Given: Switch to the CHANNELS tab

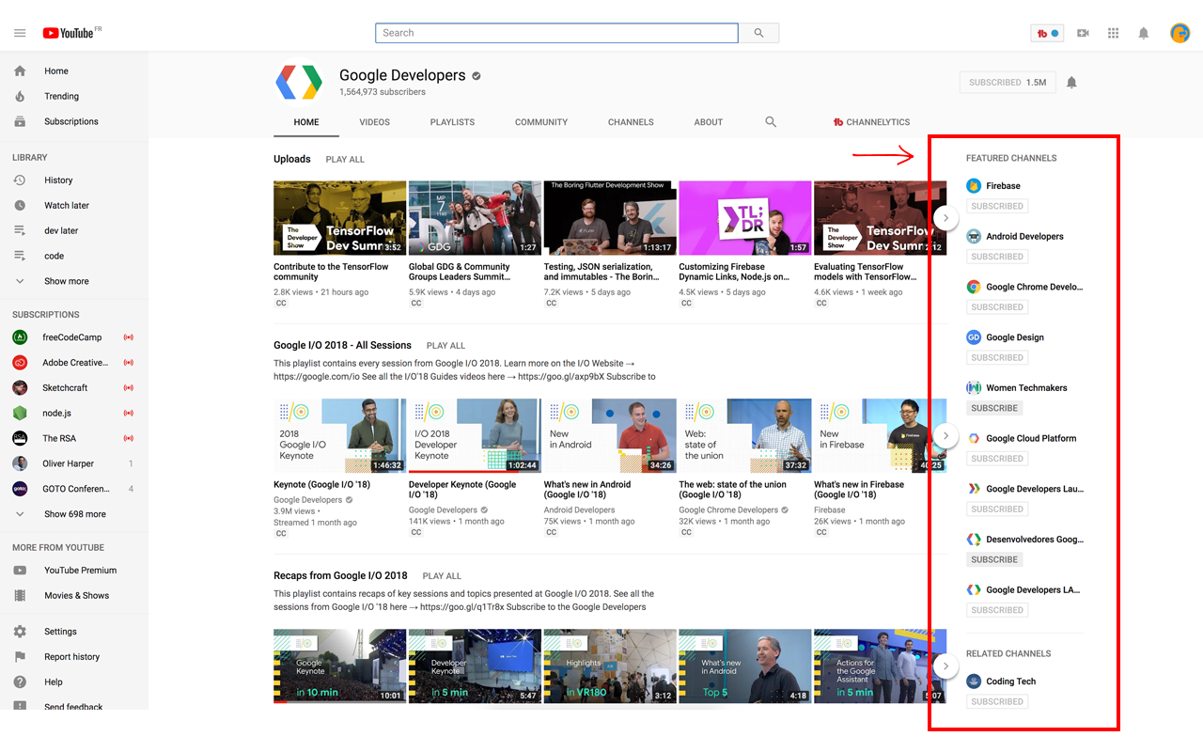Looking at the screenshot, I should (x=631, y=122).
